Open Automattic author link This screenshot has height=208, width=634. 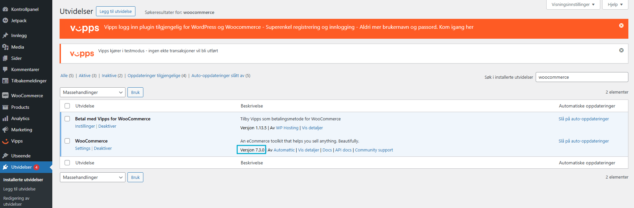[x=284, y=150]
